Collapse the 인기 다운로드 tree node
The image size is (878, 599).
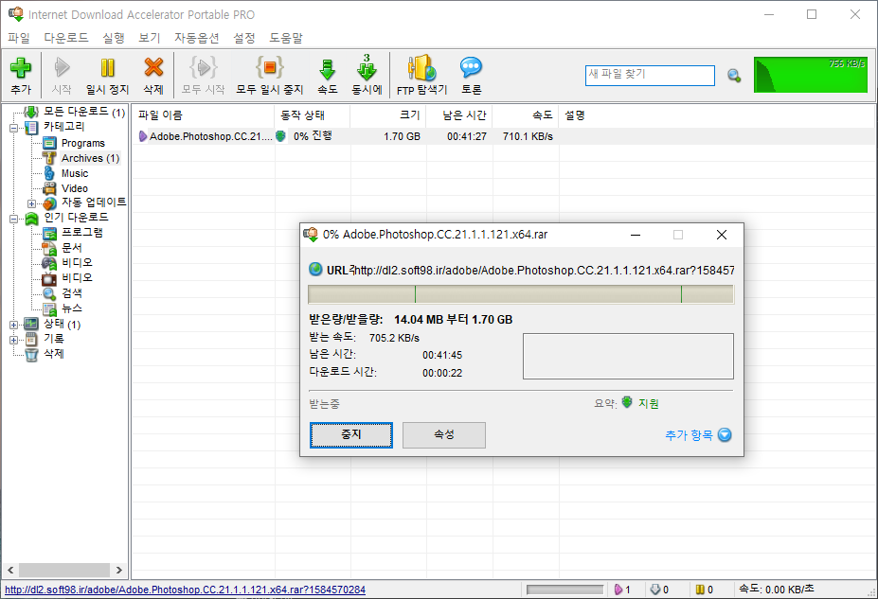coord(13,219)
